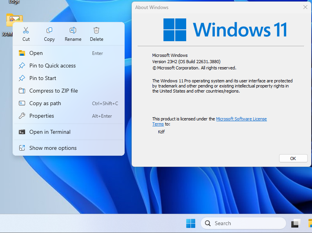The width and height of the screenshot is (312, 233).
Task: Select Copy as path option
Action: point(69,103)
